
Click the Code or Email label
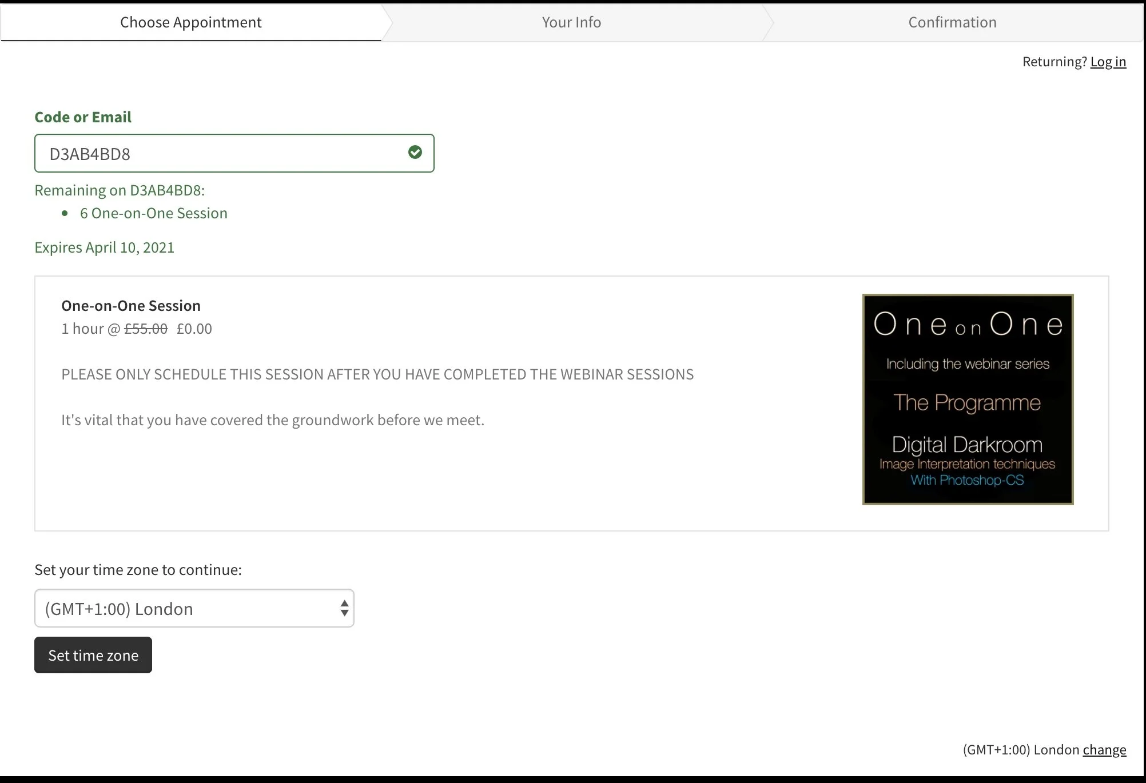pyautogui.click(x=83, y=117)
